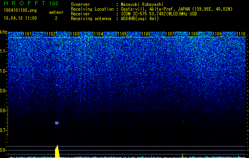Screen dimensions: 249x158
Task: Click the small yellow spike at the bottom right
Action: tap(183, 156)
